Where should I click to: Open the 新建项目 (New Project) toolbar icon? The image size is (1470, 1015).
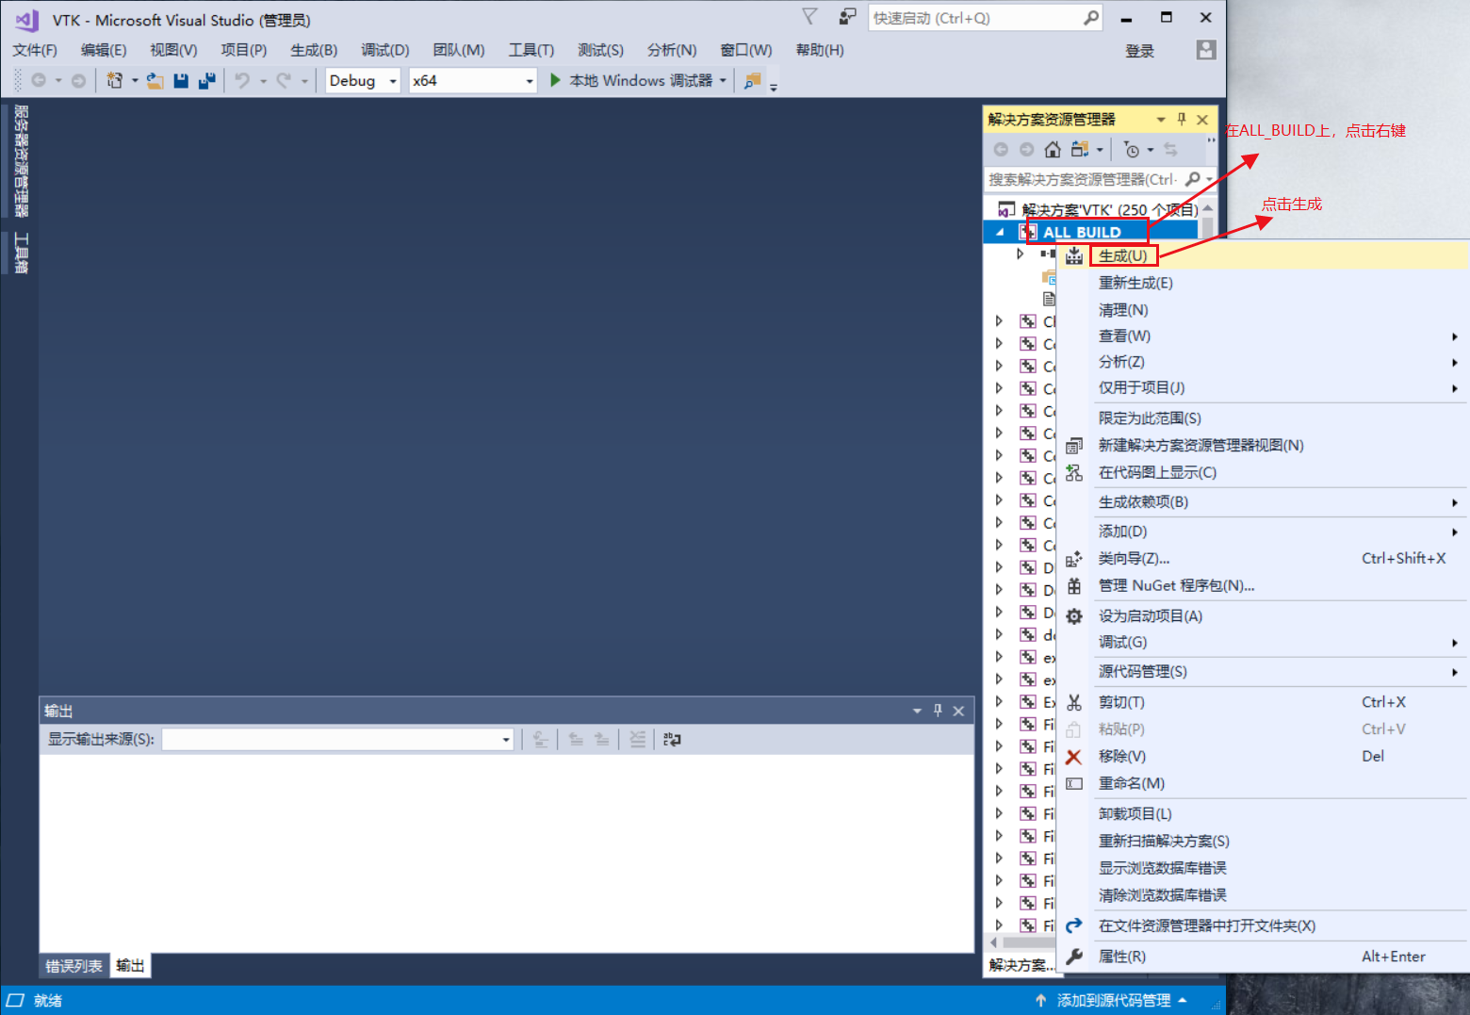click(x=115, y=80)
